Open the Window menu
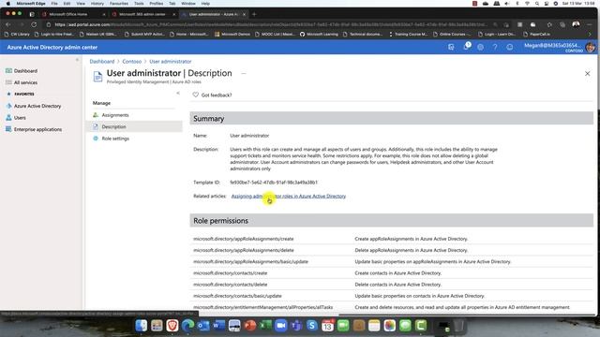 click(187, 4)
